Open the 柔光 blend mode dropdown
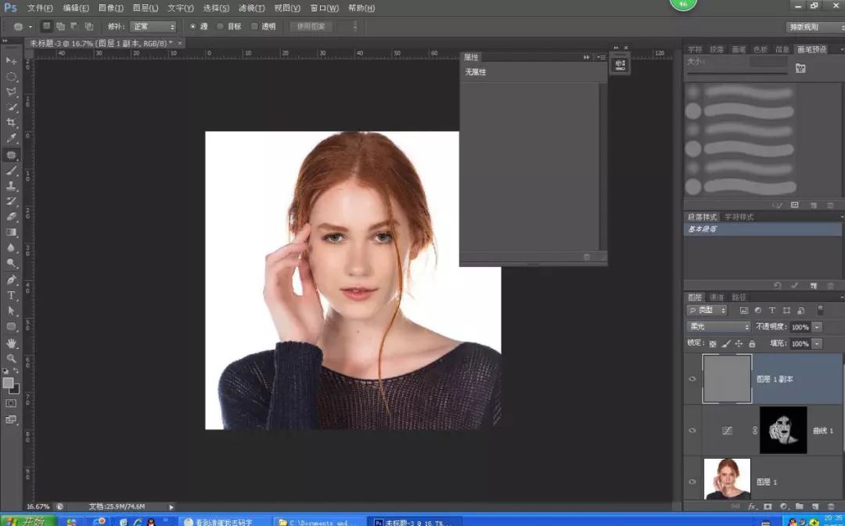The width and height of the screenshot is (845, 526). tap(718, 326)
